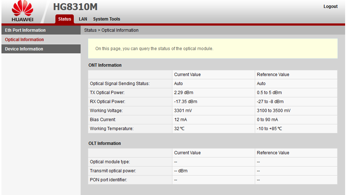Open the Status tab
The width and height of the screenshot is (348, 195).
pos(64,19)
